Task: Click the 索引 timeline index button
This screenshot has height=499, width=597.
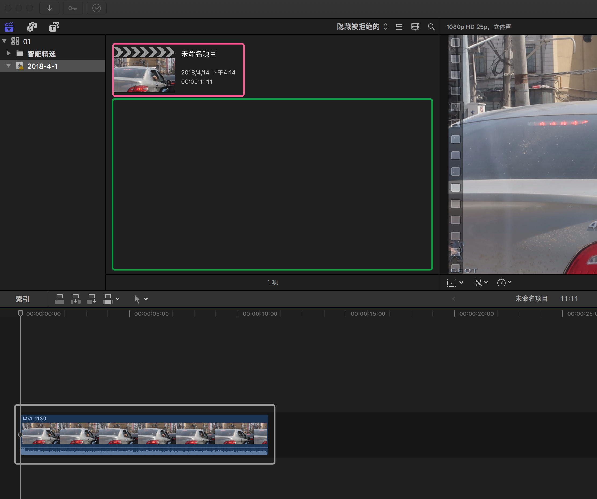Action: [23, 299]
